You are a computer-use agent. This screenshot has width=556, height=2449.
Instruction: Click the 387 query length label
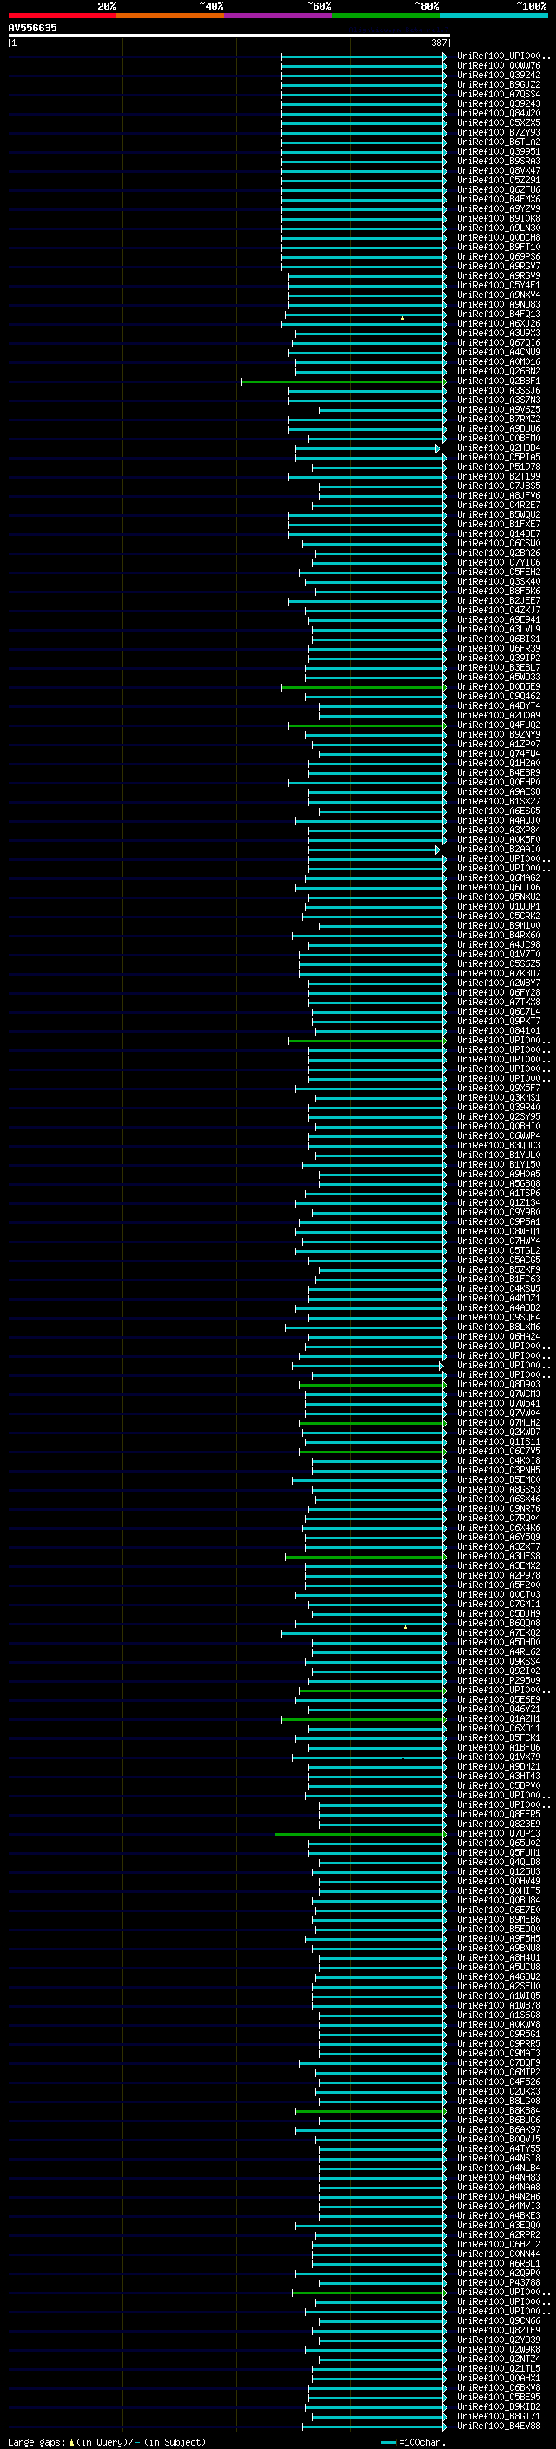(438, 43)
